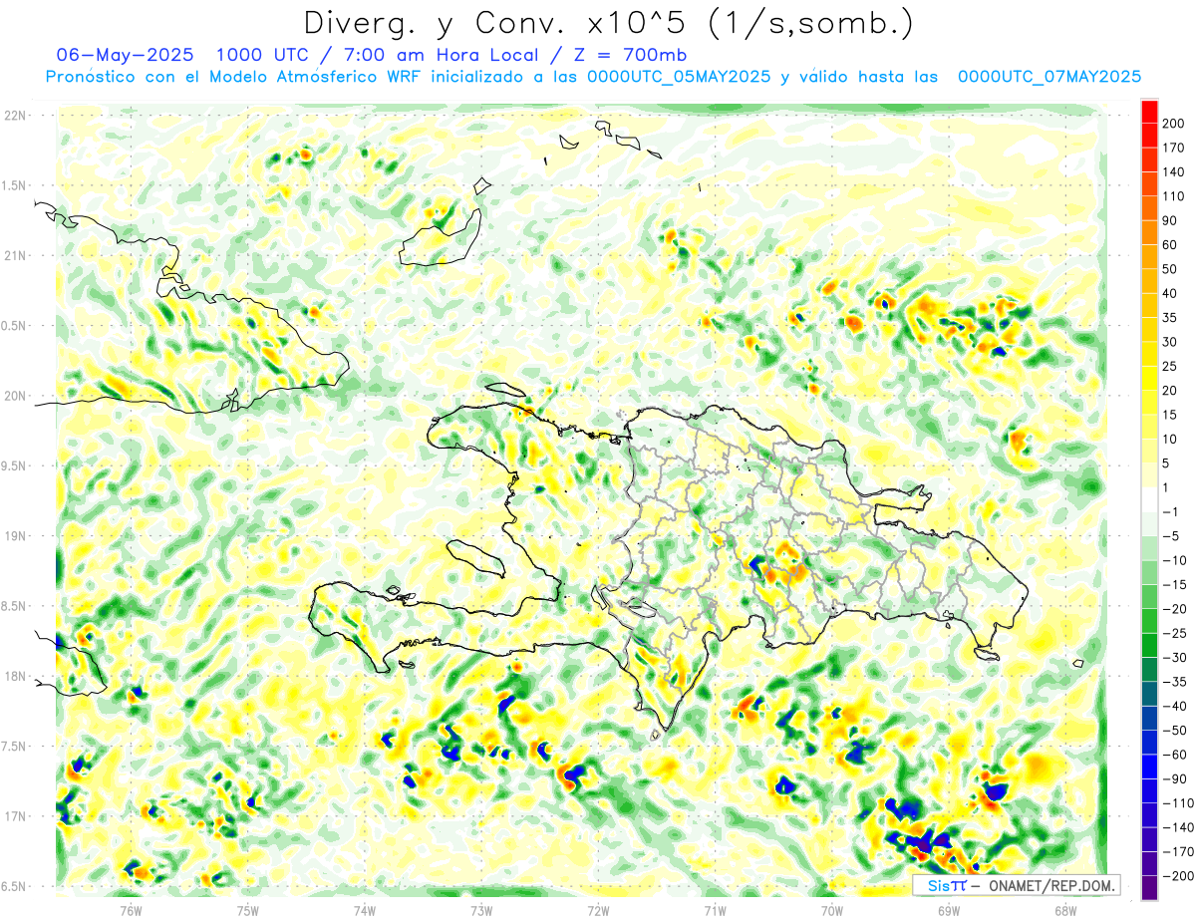Click the '0.5N' latitude axis label
Viewport: 1196px width, 924px height.
[14, 326]
